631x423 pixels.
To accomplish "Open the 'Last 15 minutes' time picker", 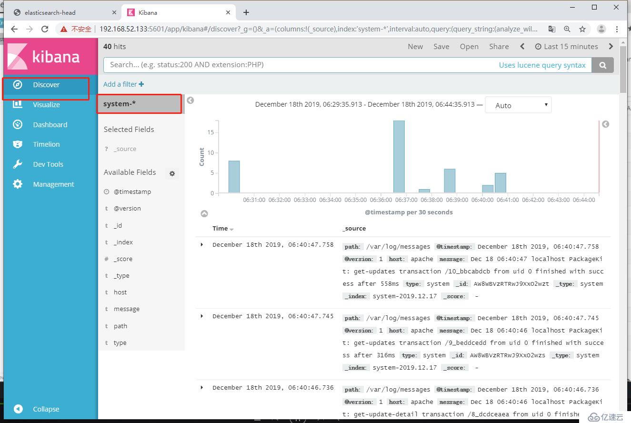I will click(x=567, y=47).
